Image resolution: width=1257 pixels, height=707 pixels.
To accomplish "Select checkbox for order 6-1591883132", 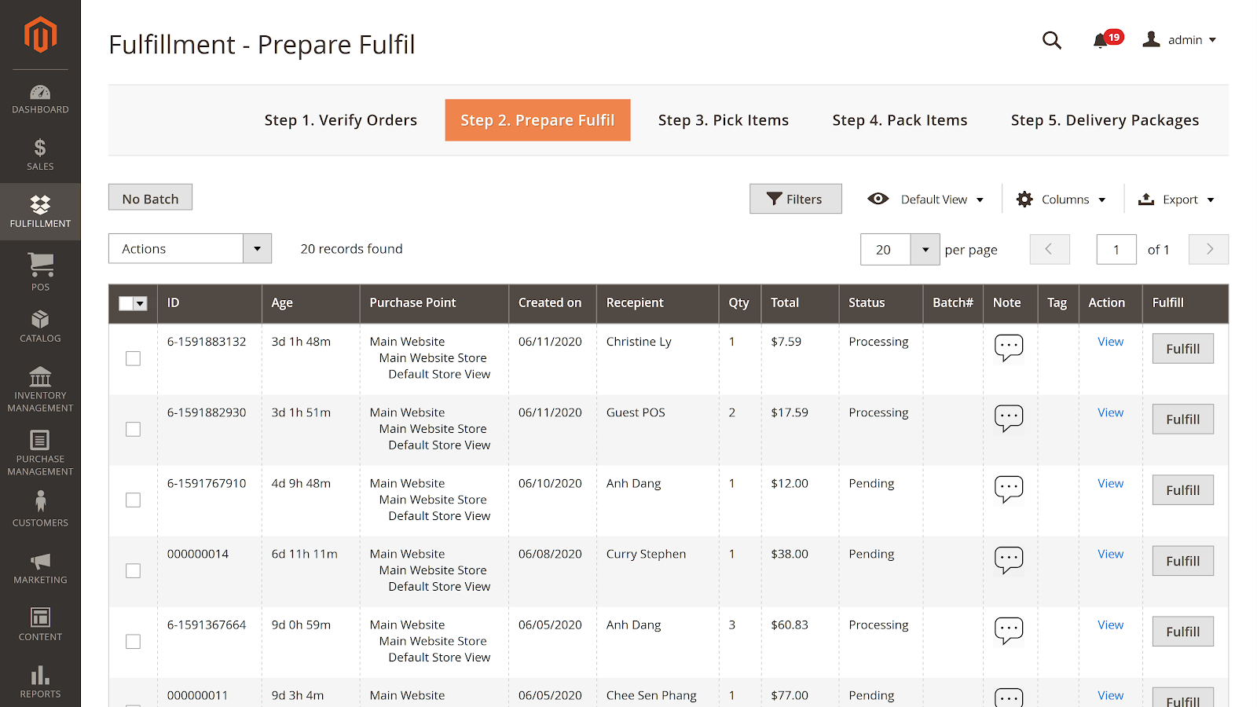I will (x=134, y=359).
